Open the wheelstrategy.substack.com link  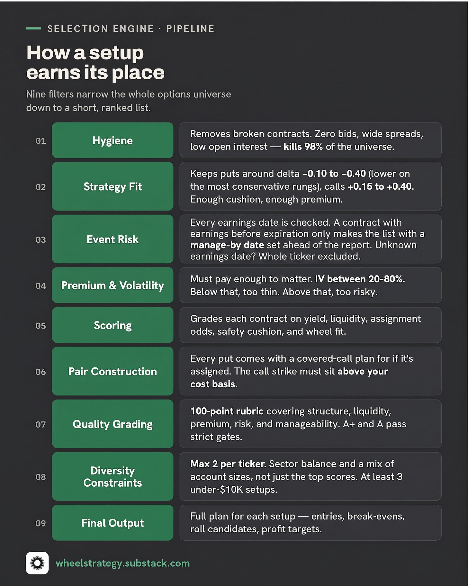[x=123, y=563]
